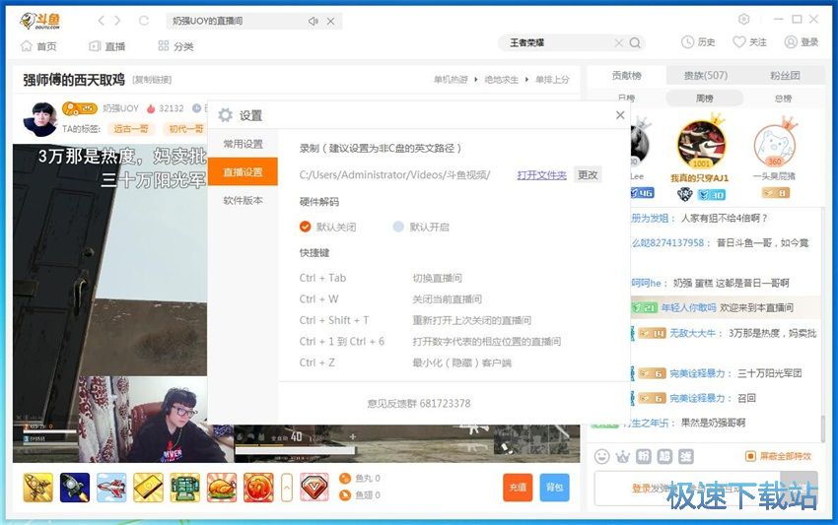Click the 远古一哥 tag

coord(131,129)
